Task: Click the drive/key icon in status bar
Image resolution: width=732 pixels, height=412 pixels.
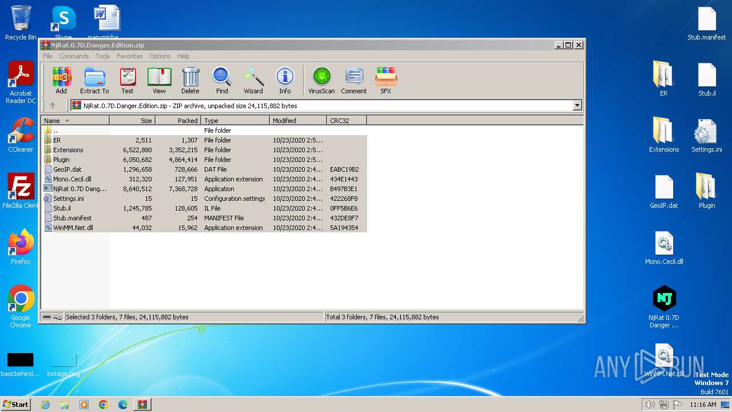Action: pos(53,317)
